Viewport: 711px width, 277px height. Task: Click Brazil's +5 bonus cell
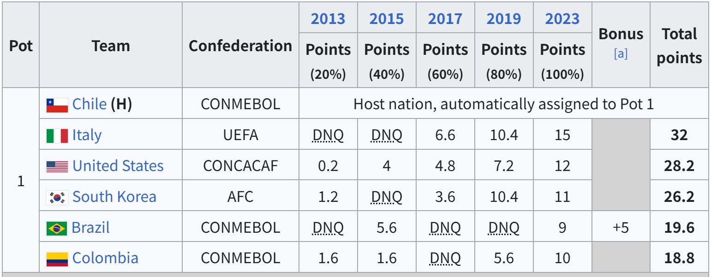(x=621, y=228)
